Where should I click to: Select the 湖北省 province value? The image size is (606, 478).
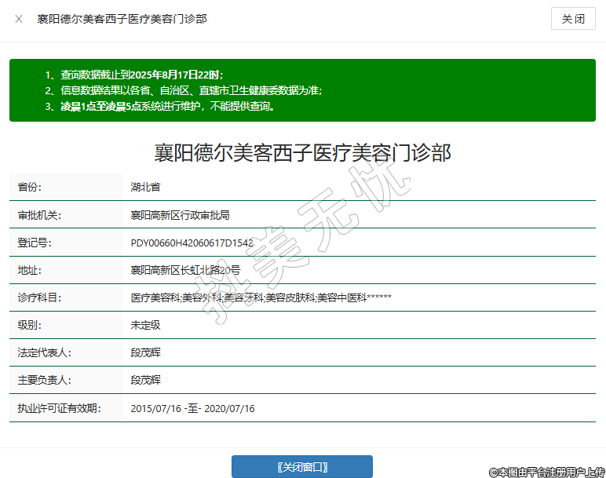click(x=145, y=188)
